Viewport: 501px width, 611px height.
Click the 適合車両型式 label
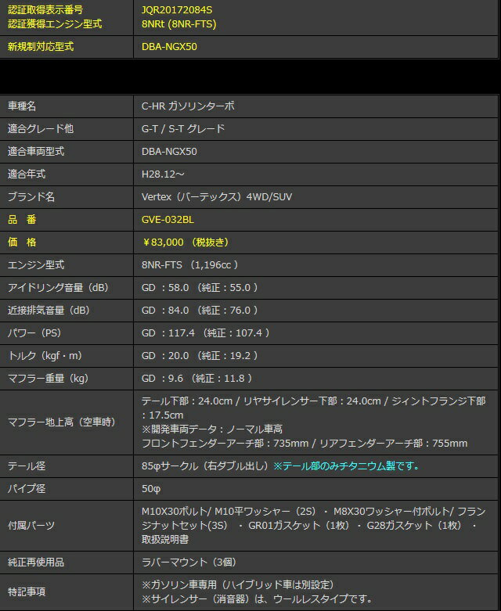pyautogui.click(x=36, y=151)
